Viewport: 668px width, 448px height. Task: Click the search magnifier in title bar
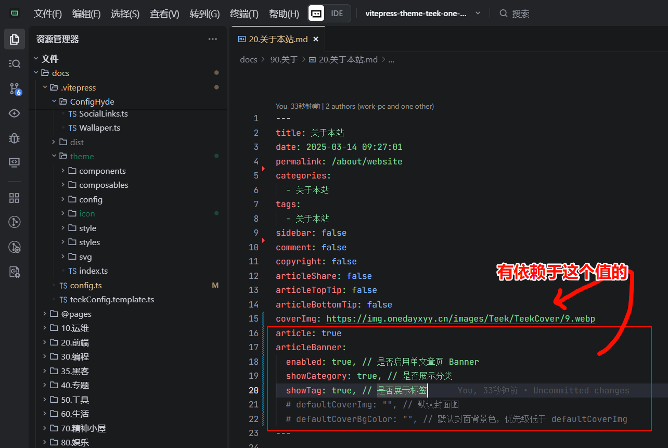coord(503,14)
